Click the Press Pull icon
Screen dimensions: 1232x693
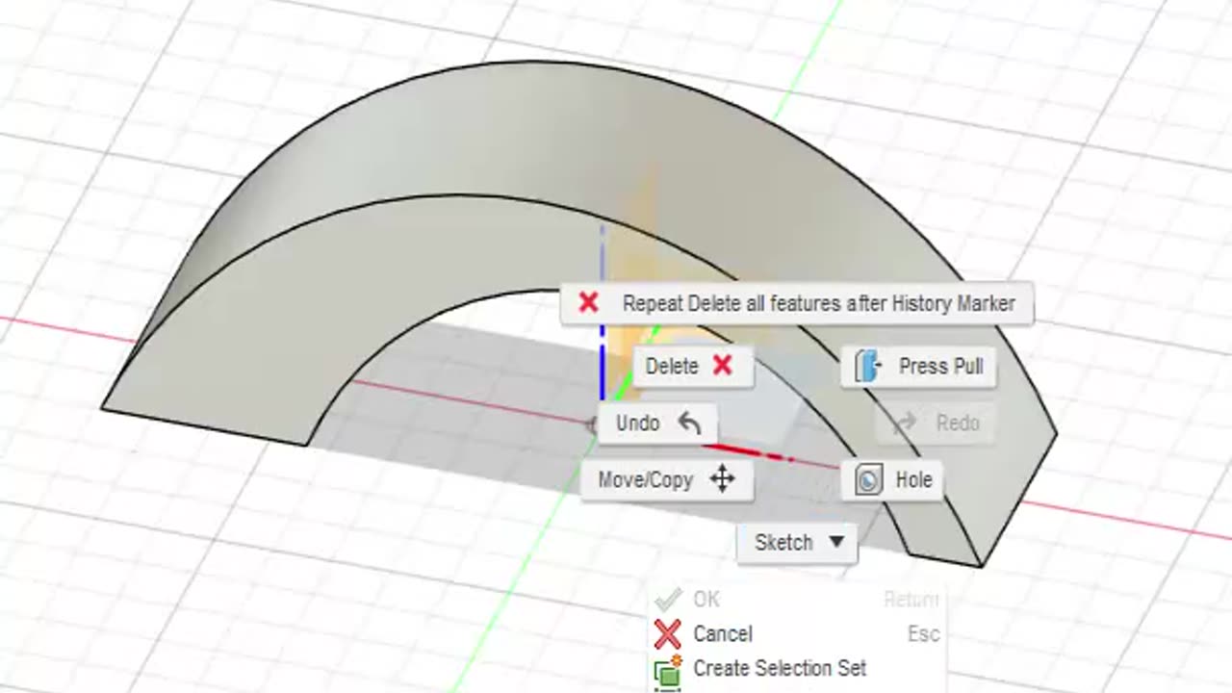point(868,367)
